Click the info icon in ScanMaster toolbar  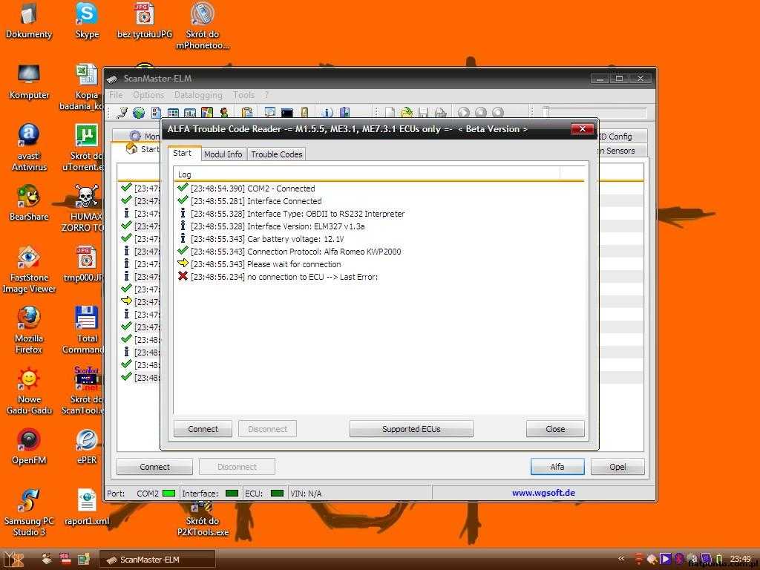(327, 113)
